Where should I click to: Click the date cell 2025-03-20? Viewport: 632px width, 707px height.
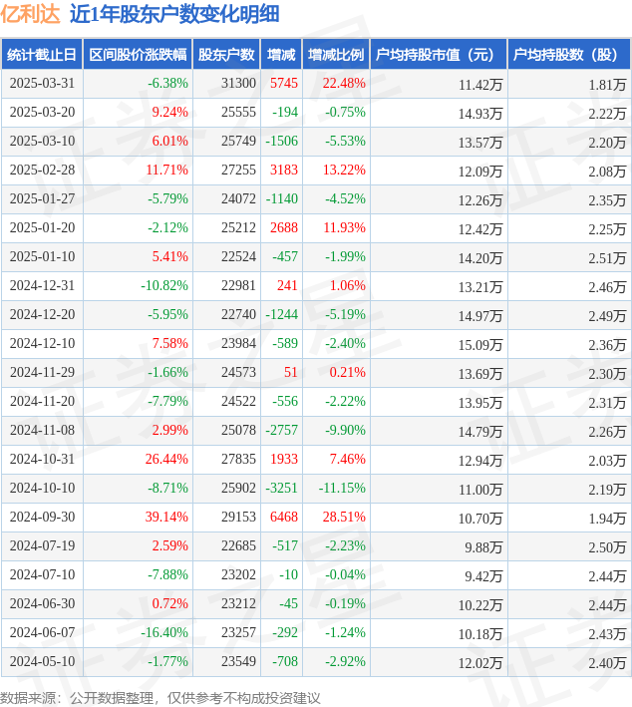pos(42,113)
